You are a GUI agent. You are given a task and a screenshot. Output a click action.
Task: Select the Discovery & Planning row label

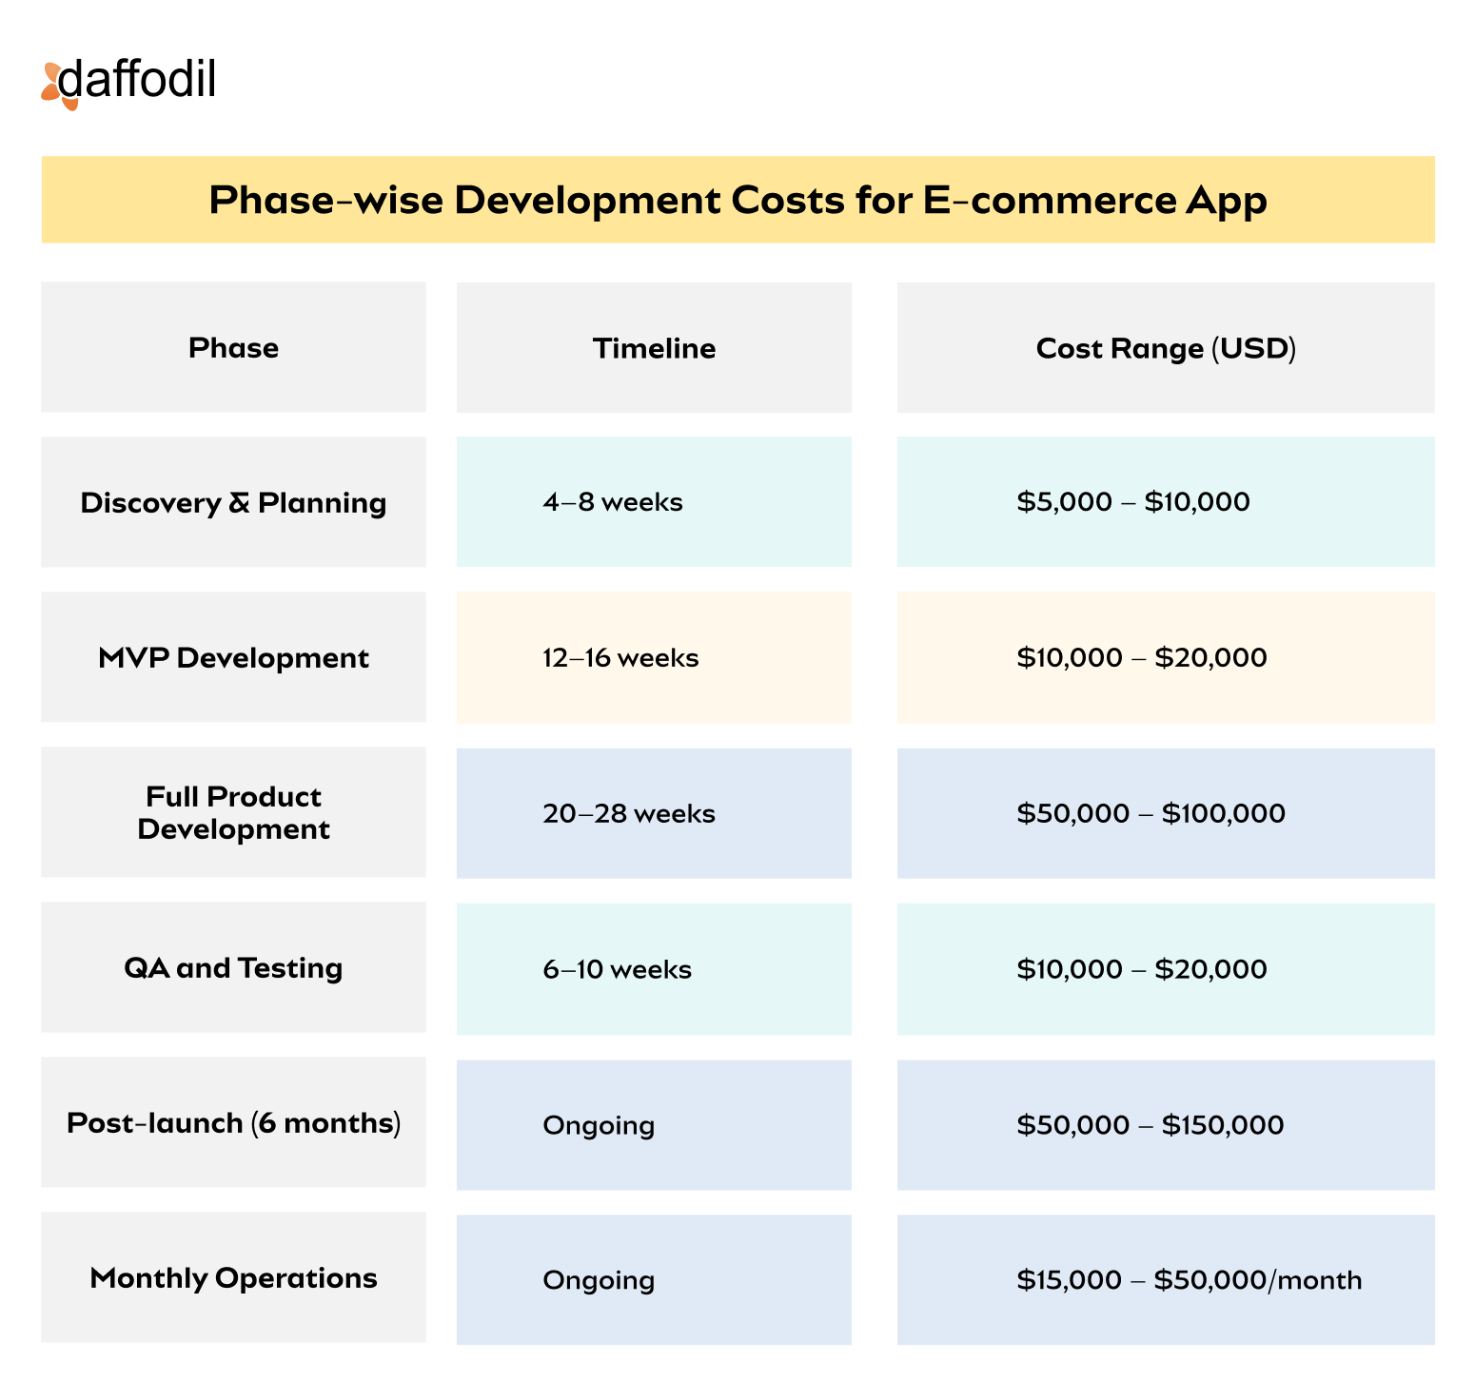point(233,502)
